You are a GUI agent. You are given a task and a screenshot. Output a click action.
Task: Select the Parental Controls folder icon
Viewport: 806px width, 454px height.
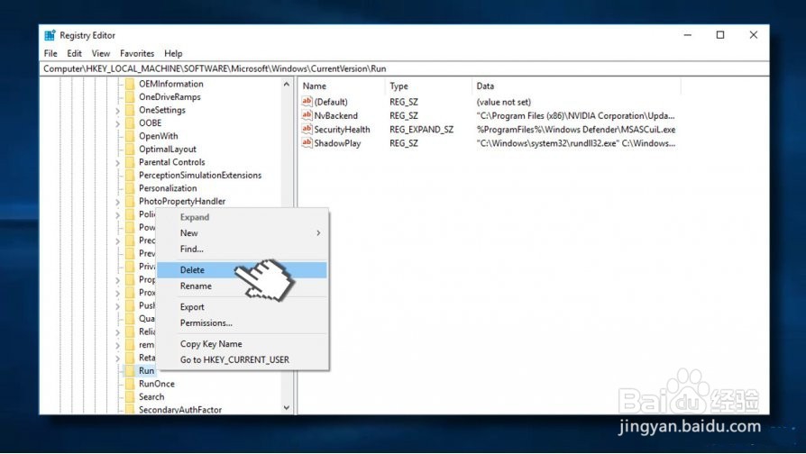point(130,162)
